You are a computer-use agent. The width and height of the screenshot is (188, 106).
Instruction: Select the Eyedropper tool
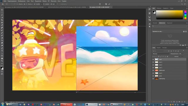pyautogui.click(x=2, y=25)
